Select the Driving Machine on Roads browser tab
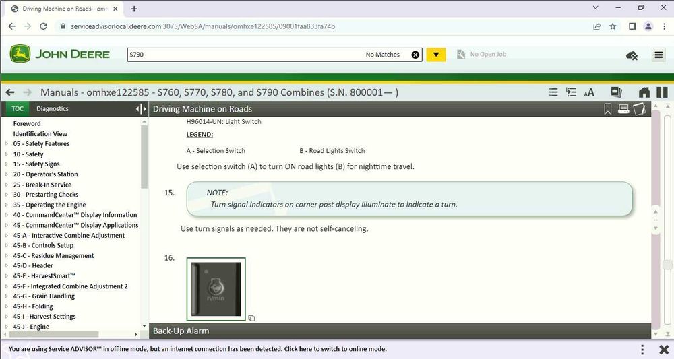The width and height of the screenshot is (674, 359). coord(65,9)
